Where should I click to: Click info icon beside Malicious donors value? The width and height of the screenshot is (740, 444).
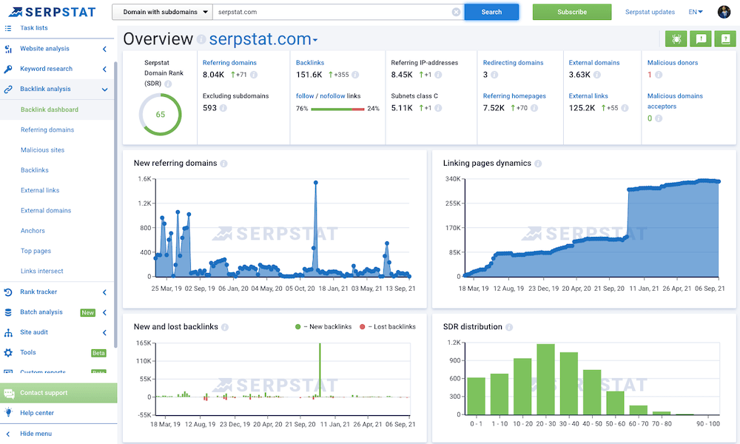pos(659,75)
